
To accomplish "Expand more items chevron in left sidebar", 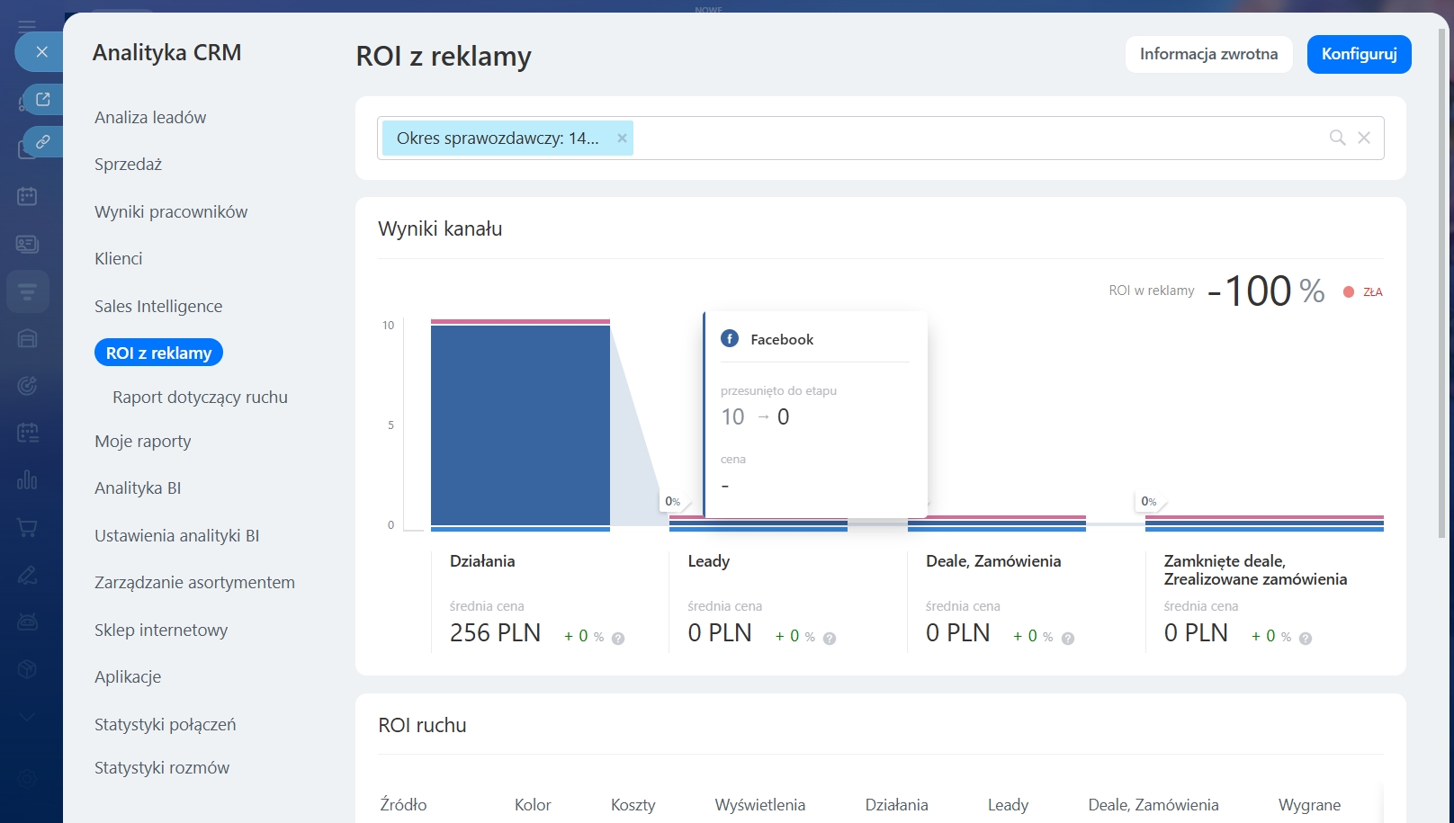I will click(27, 717).
